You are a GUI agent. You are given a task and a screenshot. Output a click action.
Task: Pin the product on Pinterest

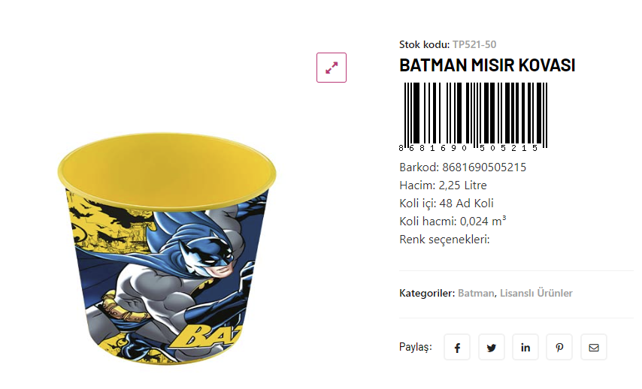(559, 348)
